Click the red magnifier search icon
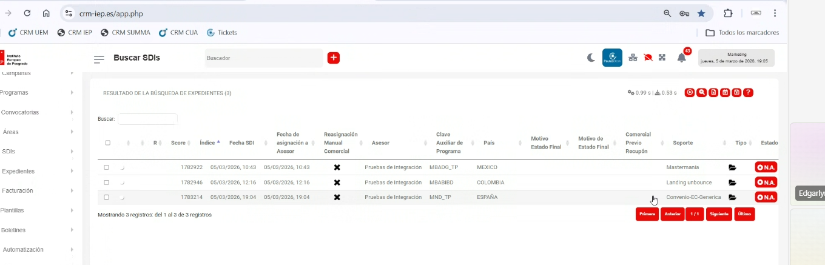Screen dimensions: 825x265 pos(701,93)
